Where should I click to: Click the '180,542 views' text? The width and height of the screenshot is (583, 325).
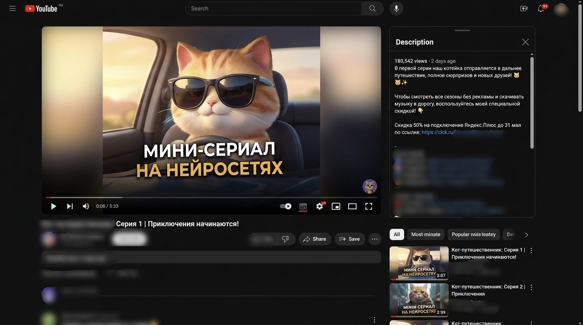tap(411, 61)
